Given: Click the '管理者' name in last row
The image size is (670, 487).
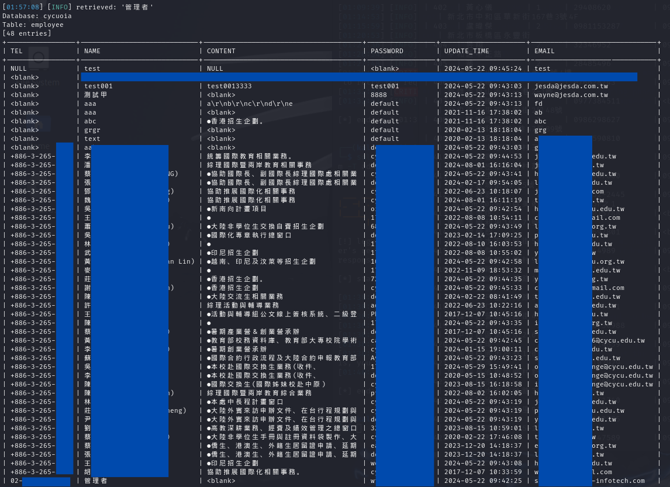Looking at the screenshot, I should (95, 481).
